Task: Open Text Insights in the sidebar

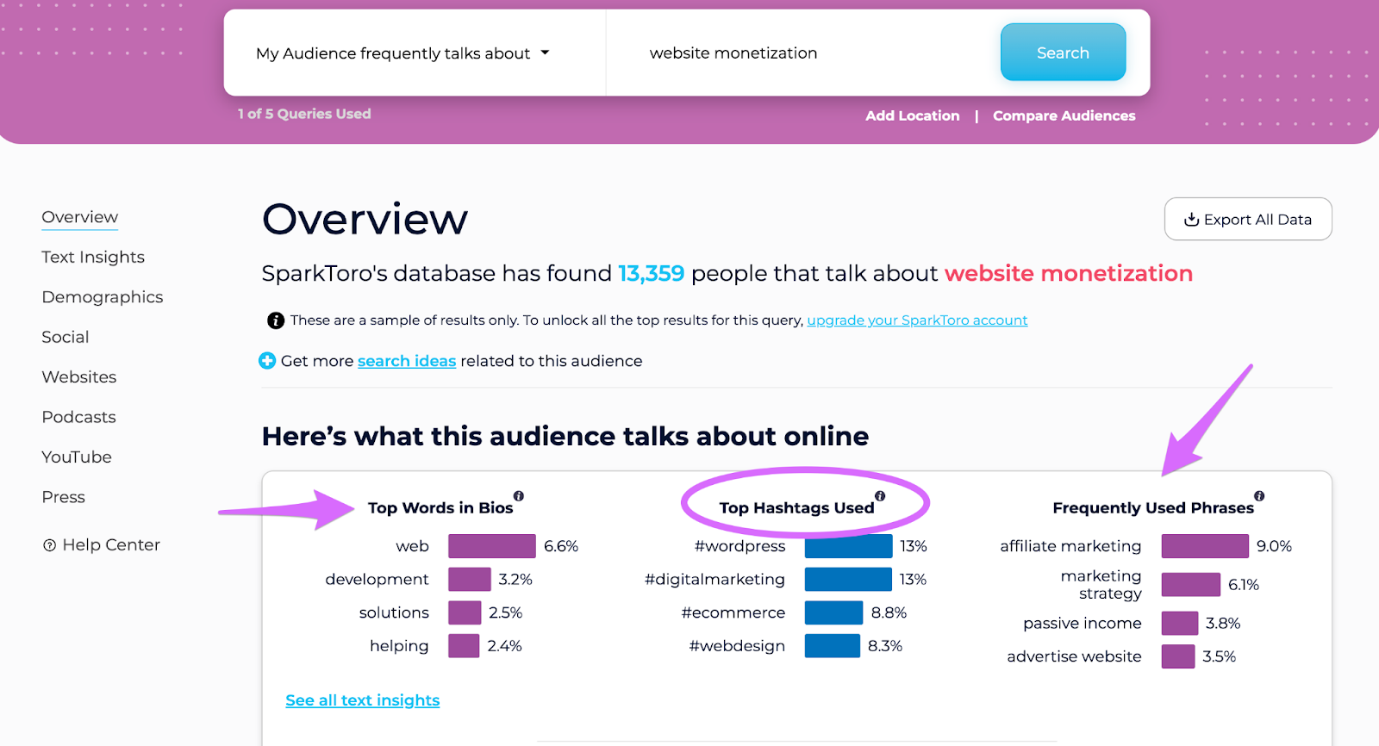Action: 93,257
